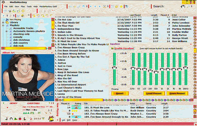This screenshot has height=126, width=197.
Task: Sort by the Rating column header
Action: click(78, 104)
